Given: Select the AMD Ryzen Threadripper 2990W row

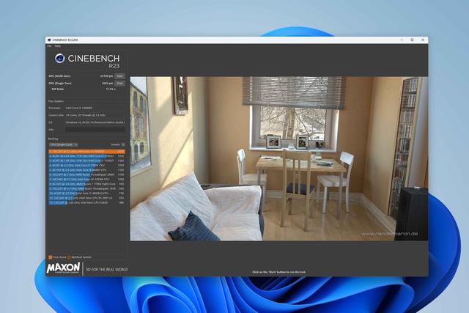Looking at the screenshot, I should coord(86,174).
